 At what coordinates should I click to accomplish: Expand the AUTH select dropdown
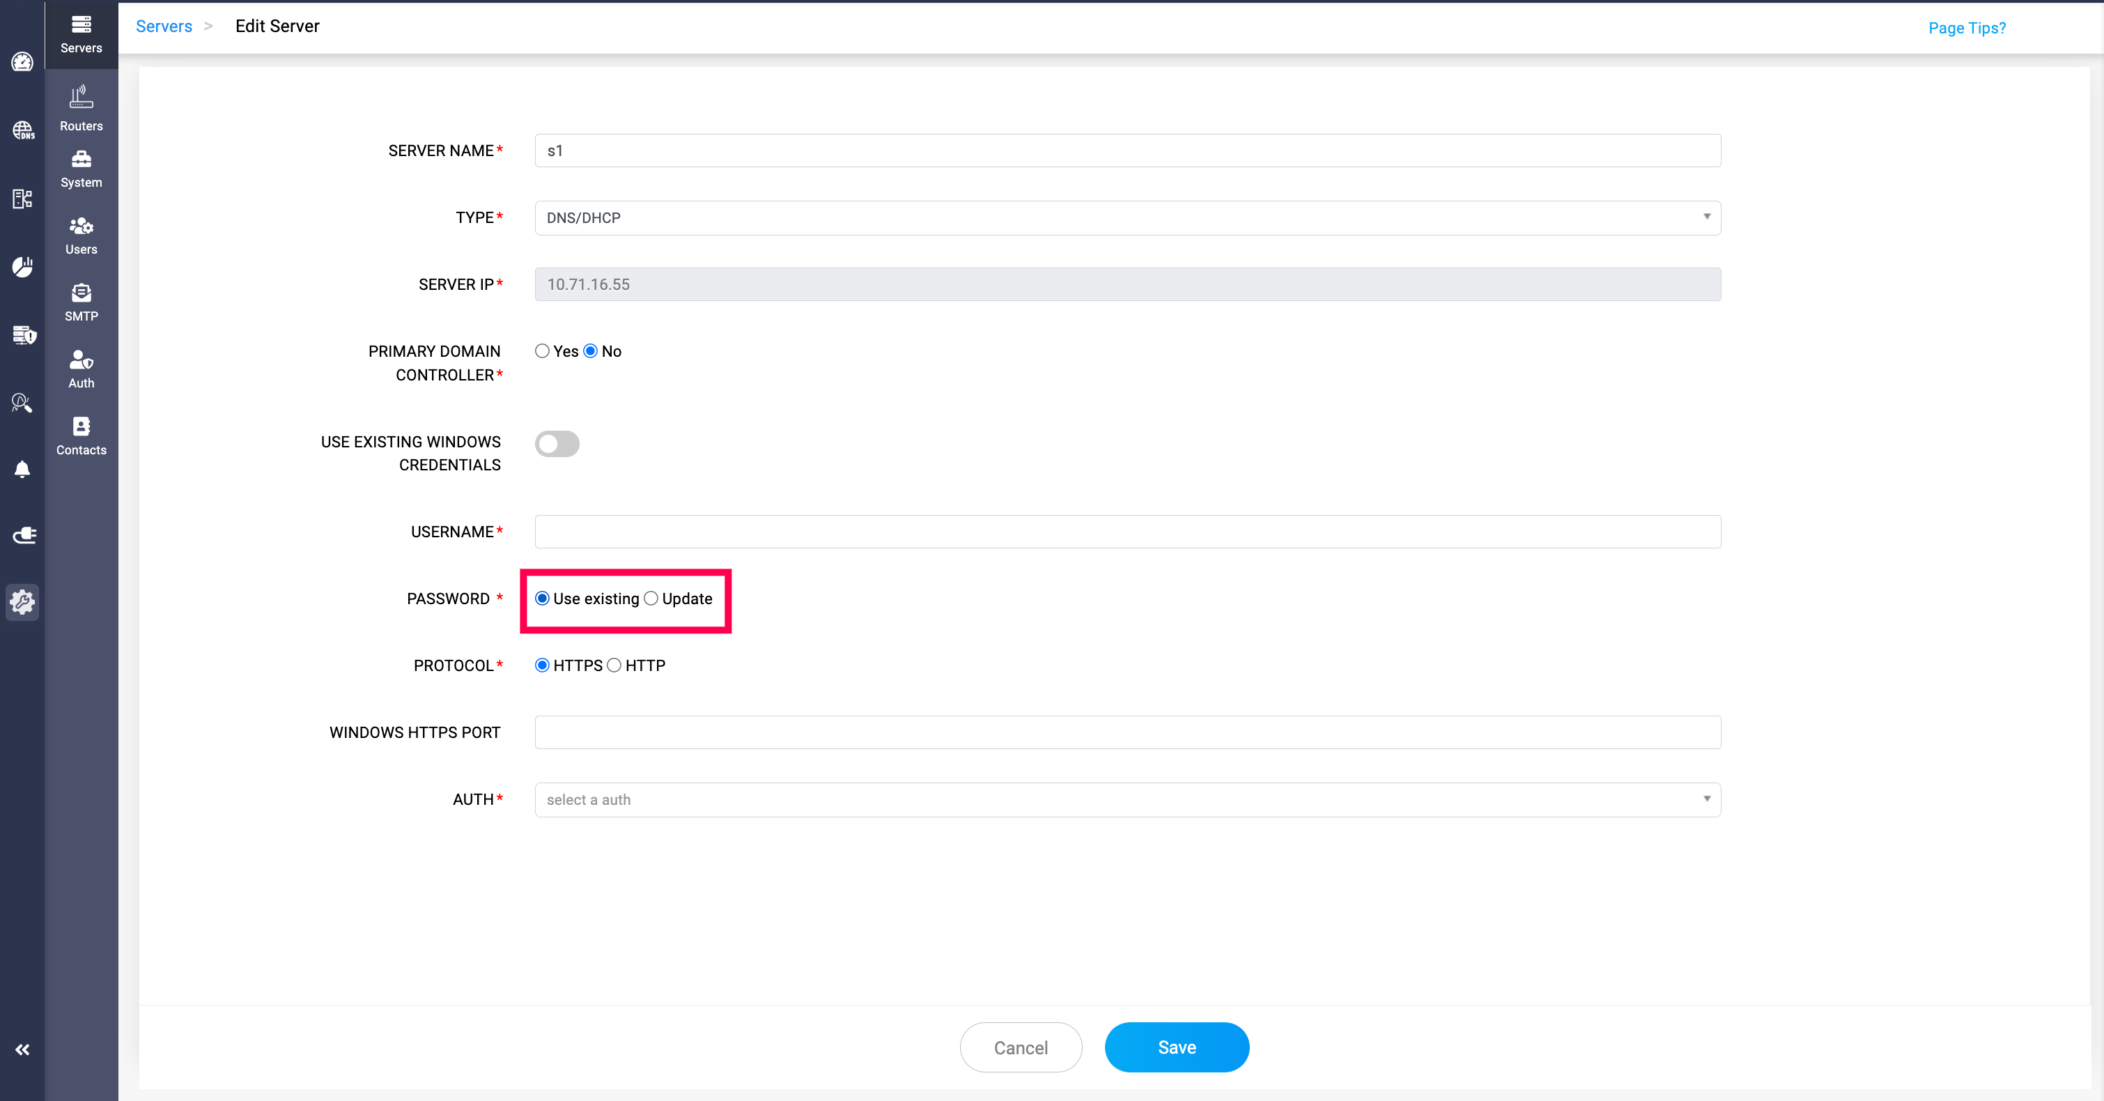point(1127,799)
